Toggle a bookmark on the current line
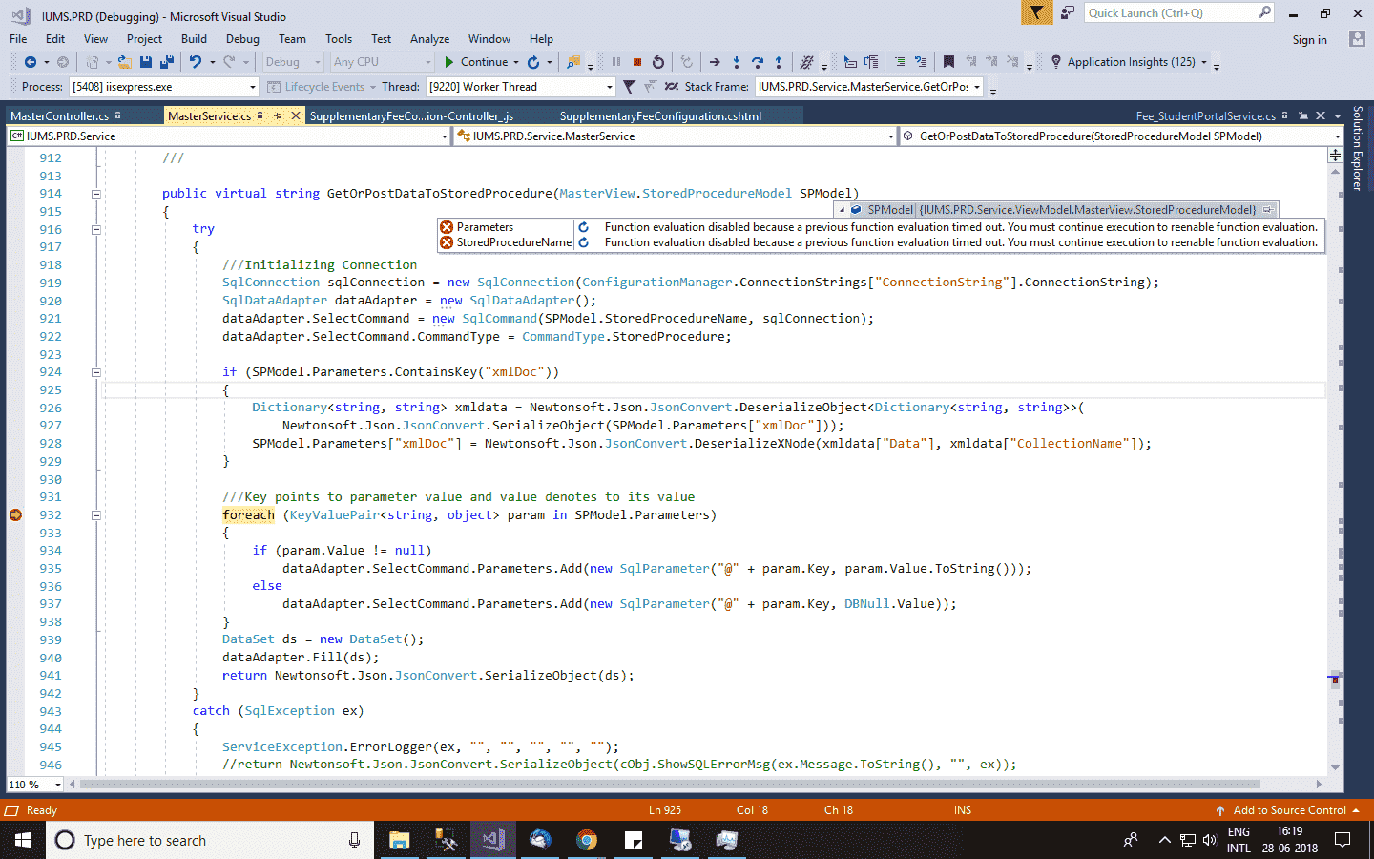 pyautogui.click(x=948, y=62)
